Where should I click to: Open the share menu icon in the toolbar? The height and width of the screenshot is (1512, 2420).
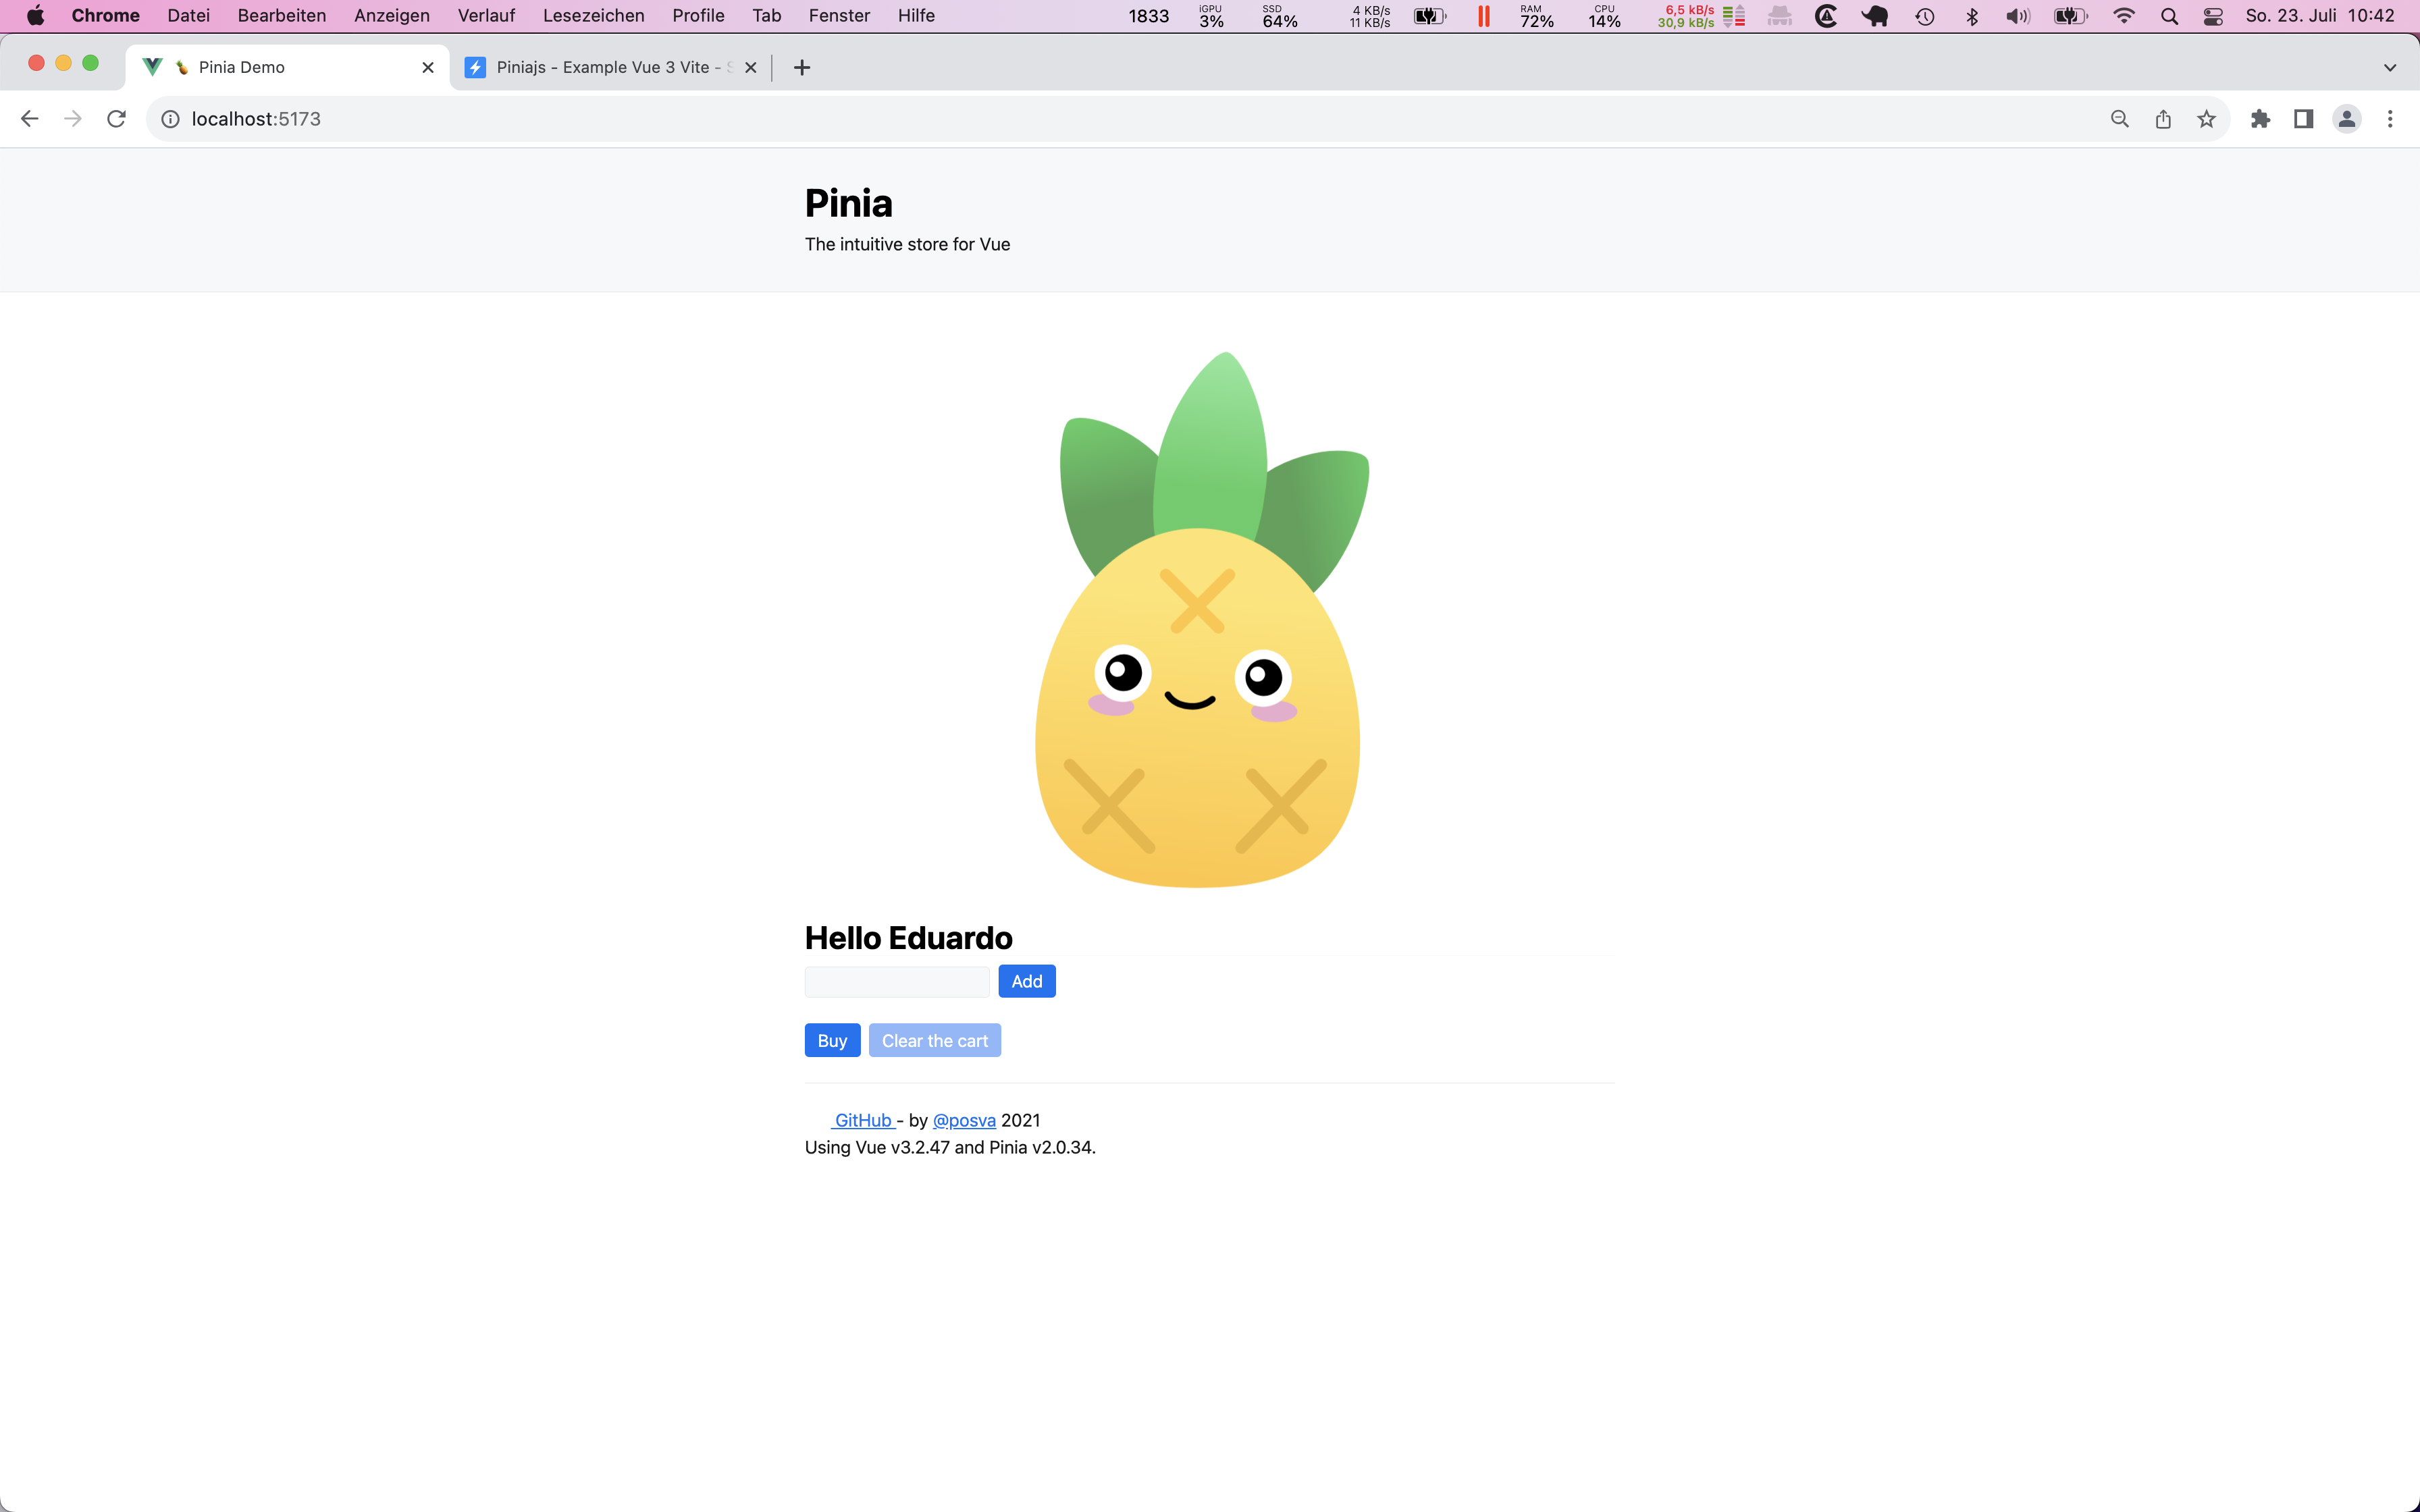2162,118
